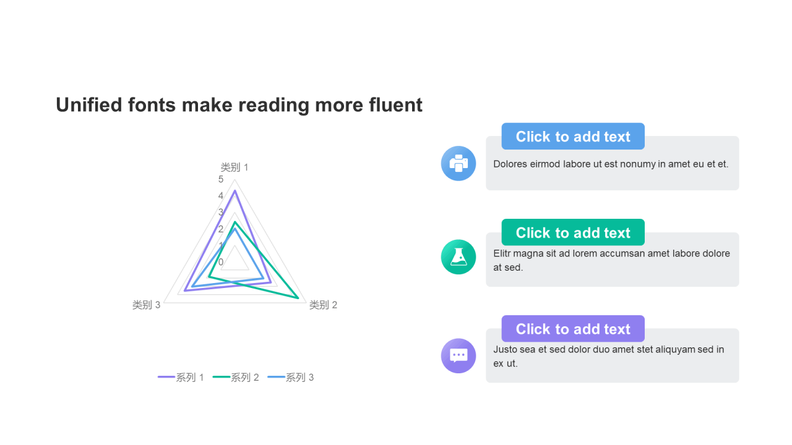This screenshot has height=445, width=792.
Task: Select the slide title about unified fonts
Action: [x=239, y=105]
